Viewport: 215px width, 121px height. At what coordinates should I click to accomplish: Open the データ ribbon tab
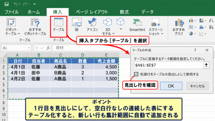(147, 12)
